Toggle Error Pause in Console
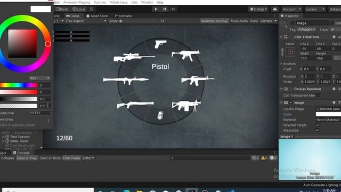 pos(71,158)
